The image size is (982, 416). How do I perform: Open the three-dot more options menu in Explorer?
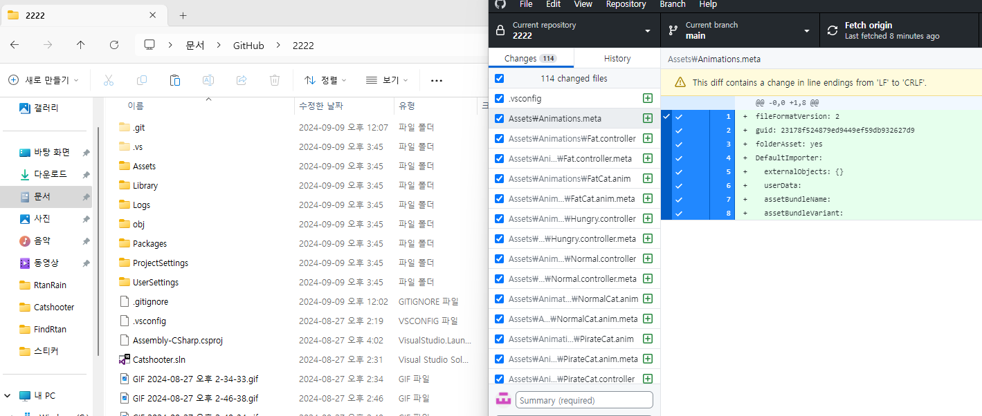point(437,80)
